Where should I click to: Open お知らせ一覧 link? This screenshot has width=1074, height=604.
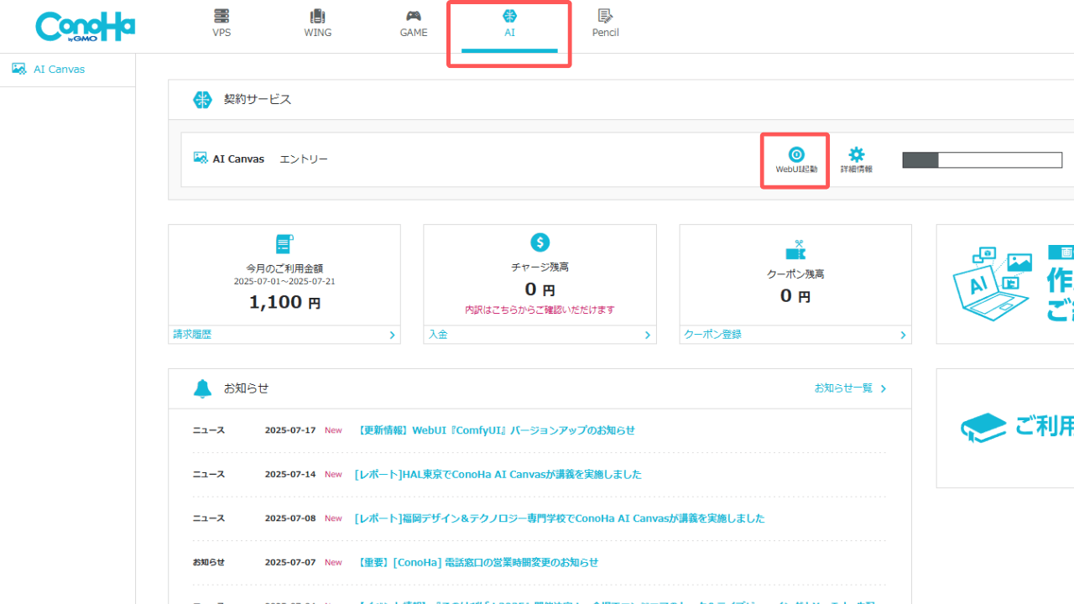843,388
